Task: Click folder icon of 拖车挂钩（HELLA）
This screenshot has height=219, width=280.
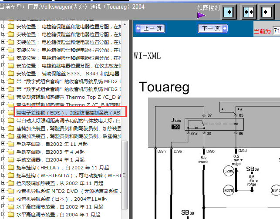Action: (x=11, y=168)
